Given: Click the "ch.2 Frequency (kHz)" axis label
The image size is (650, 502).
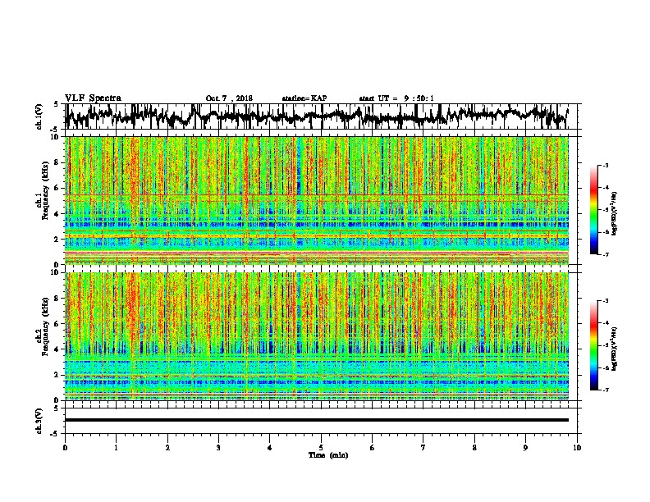Looking at the screenshot, I should point(42,326).
